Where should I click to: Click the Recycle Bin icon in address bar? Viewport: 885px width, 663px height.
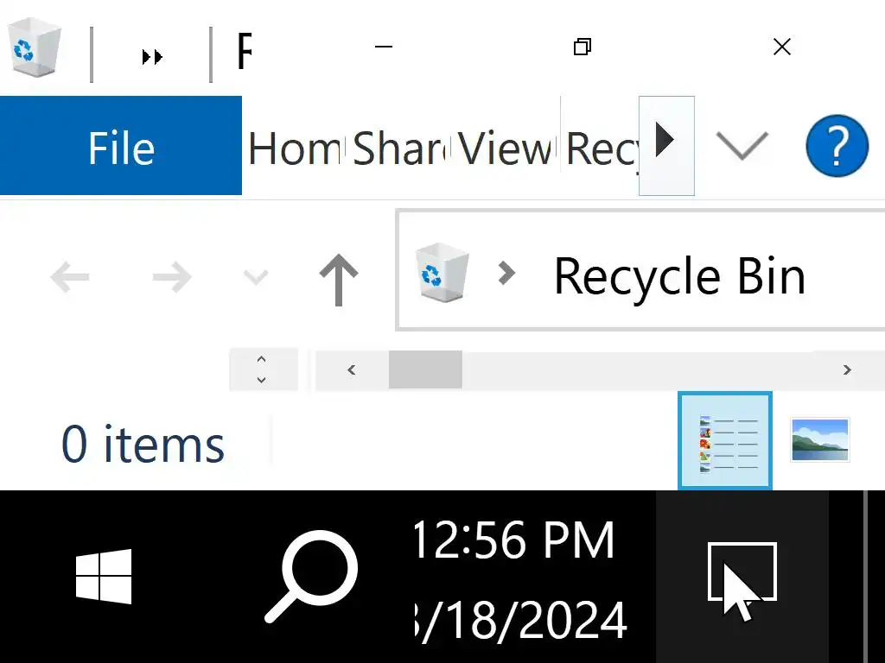(x=442, y=273)
